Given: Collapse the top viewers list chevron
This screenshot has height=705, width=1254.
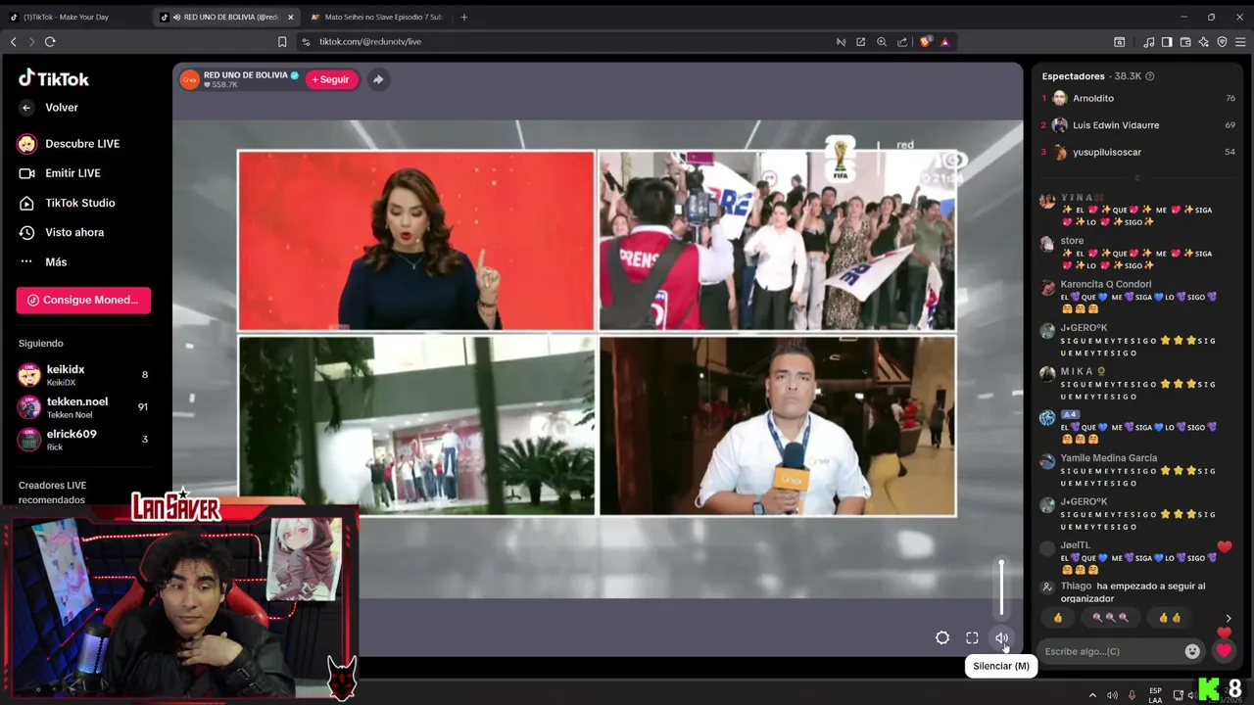Looking at the screenshot, I should tap(1136, 177).
